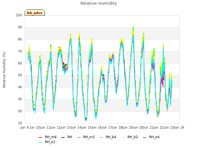Viewport: 198px width, 148px height.
Task: Toggle RH_e4 legend entry
Action: tap(151, 137)
